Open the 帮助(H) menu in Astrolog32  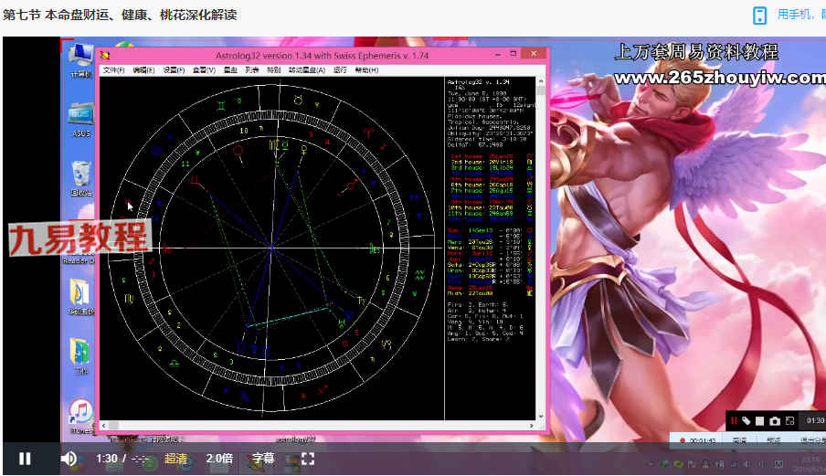[366, 70]
